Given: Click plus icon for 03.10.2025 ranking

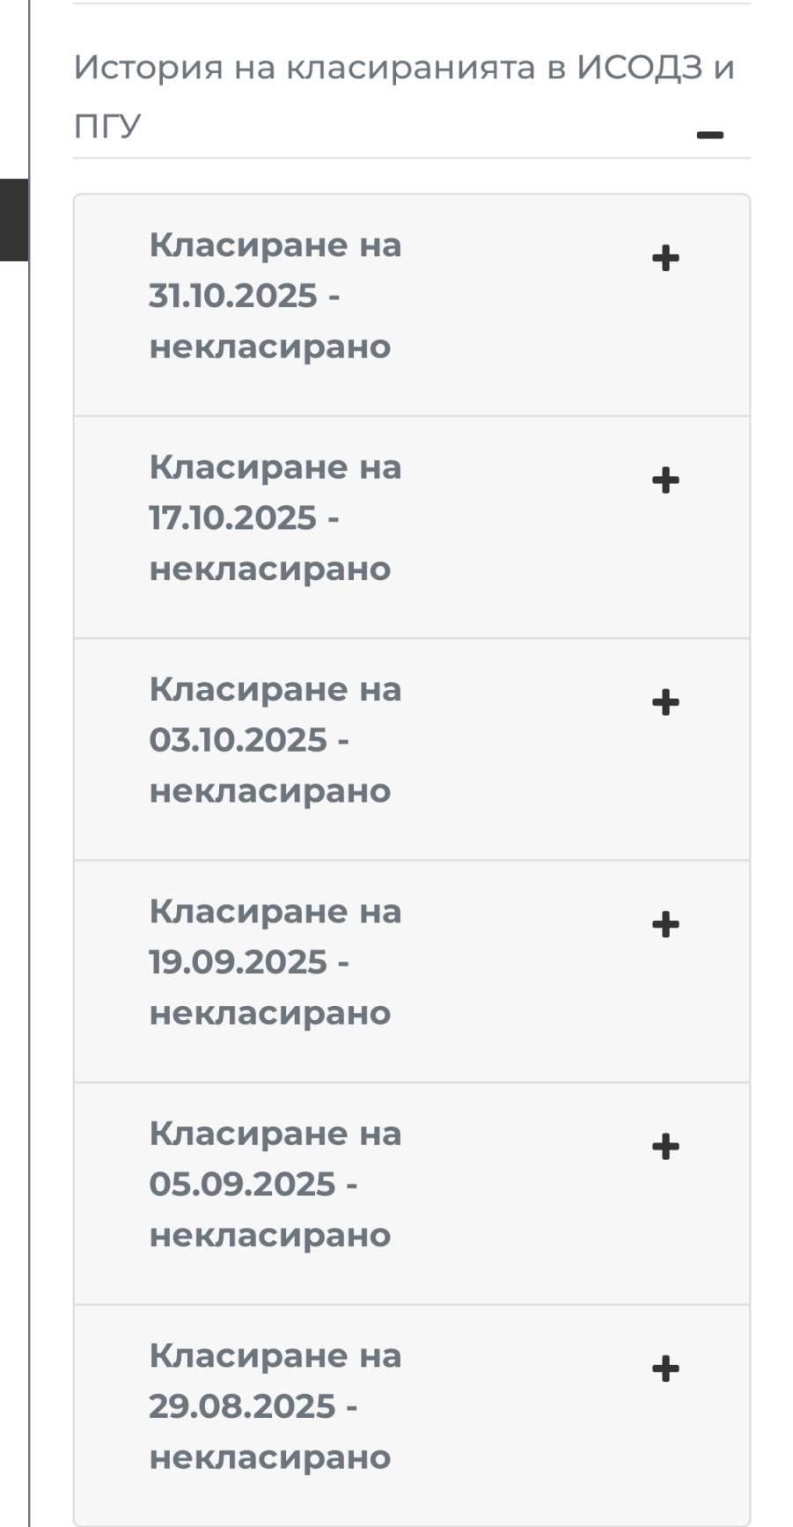Looking at the screenshot, I should click(x=665, y=703).
